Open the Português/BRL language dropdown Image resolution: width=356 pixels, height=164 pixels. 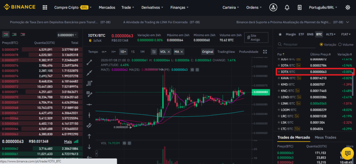(323, 7)
